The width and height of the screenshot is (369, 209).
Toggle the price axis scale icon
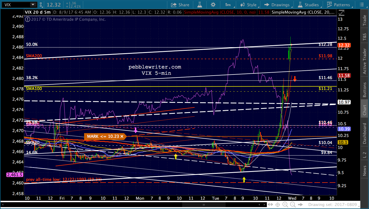[341, 12]
